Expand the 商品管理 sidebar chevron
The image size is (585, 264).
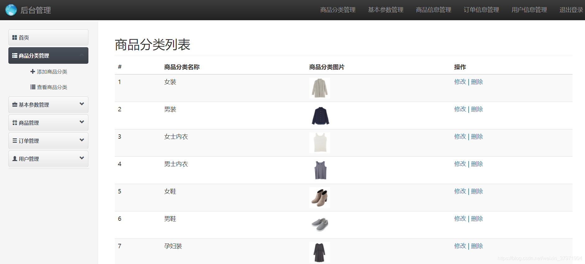click(82, 122)
